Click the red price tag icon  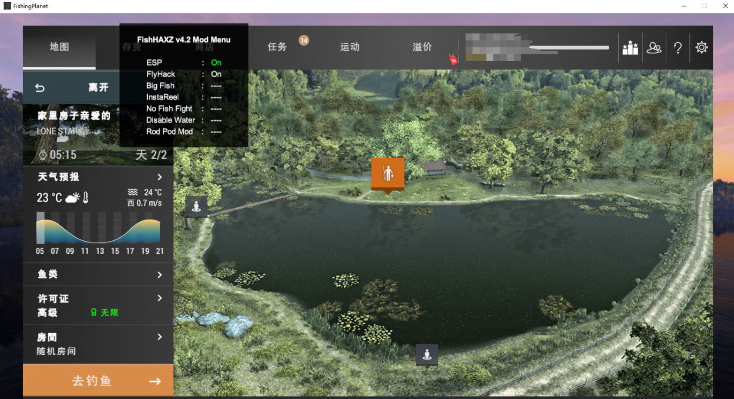[453, 60]
